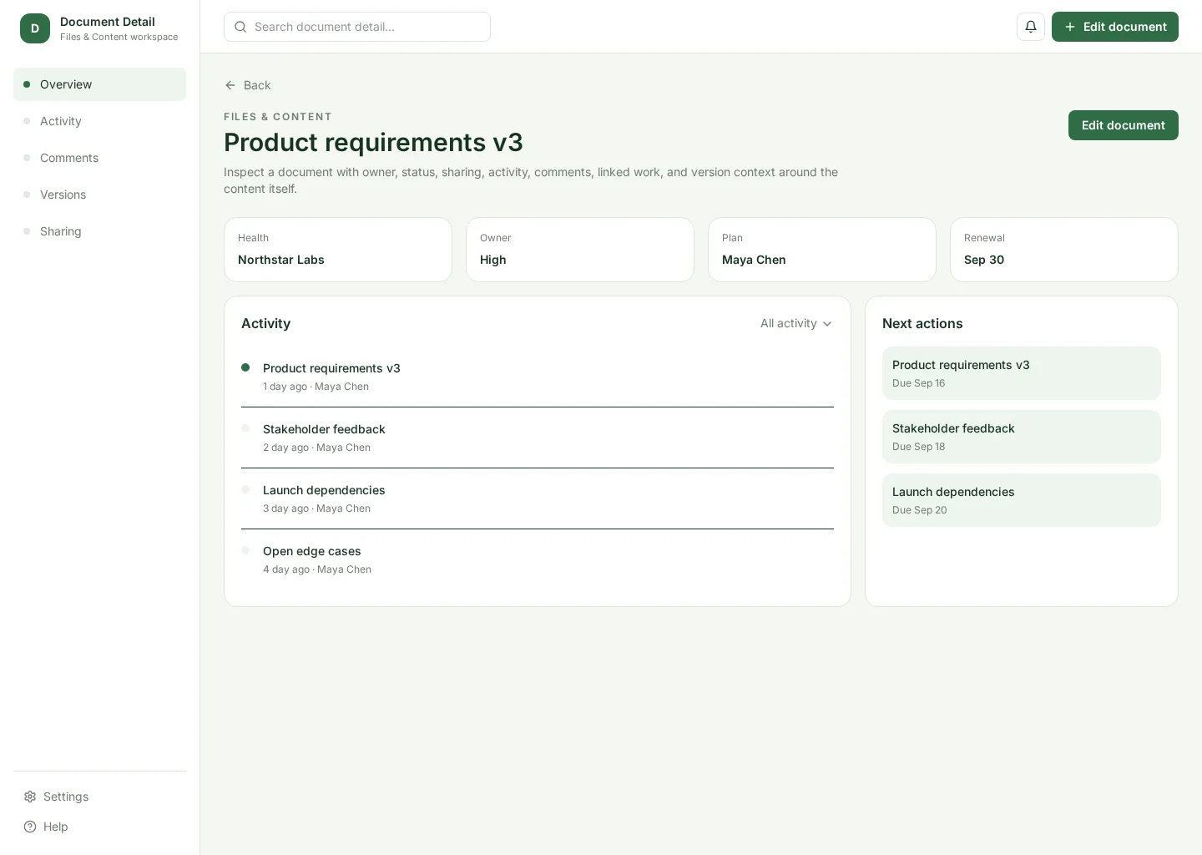
Task: Select next action due Sep 18
Action: click(1022, 437)
